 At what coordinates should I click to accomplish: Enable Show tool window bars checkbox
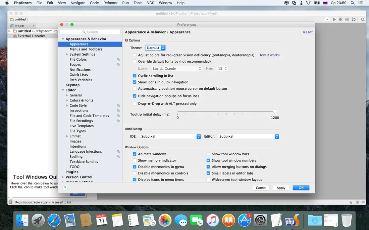208,154
